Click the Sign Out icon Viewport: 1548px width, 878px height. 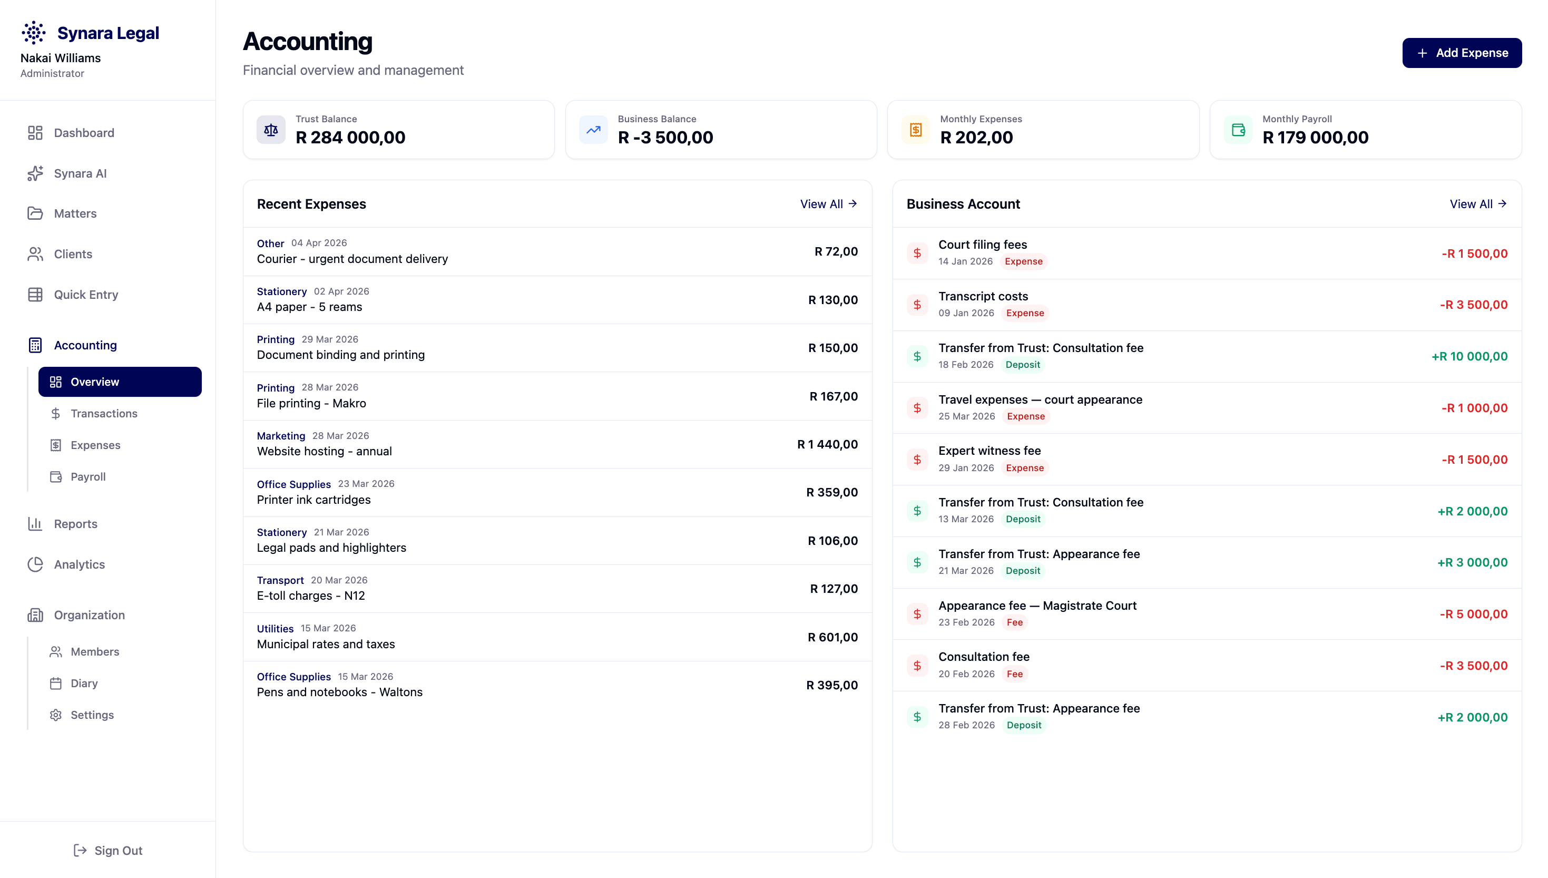[80, 850]
